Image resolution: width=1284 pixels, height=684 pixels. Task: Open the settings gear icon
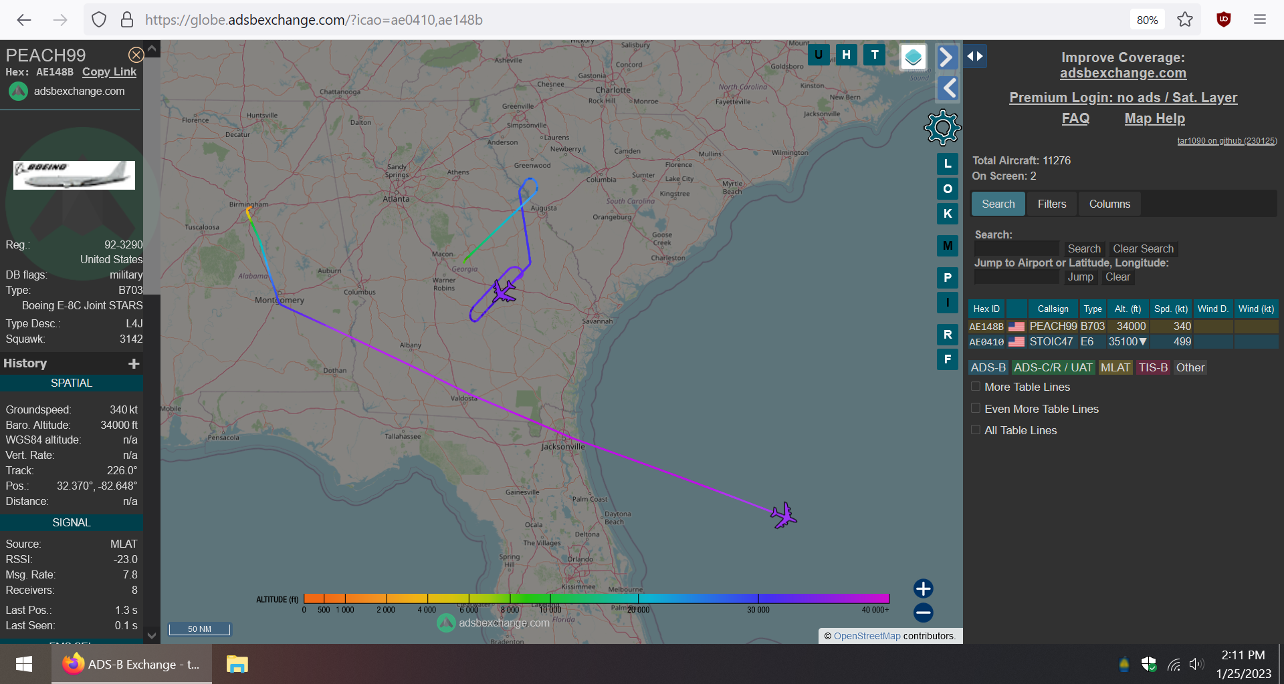pos(942,128)
